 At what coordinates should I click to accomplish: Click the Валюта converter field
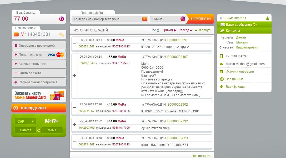(25, 130)
